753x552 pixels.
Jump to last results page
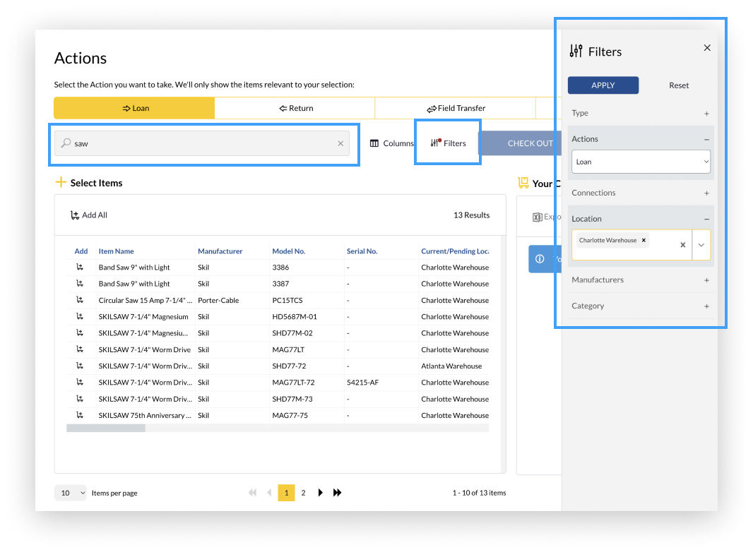point(338,493)
